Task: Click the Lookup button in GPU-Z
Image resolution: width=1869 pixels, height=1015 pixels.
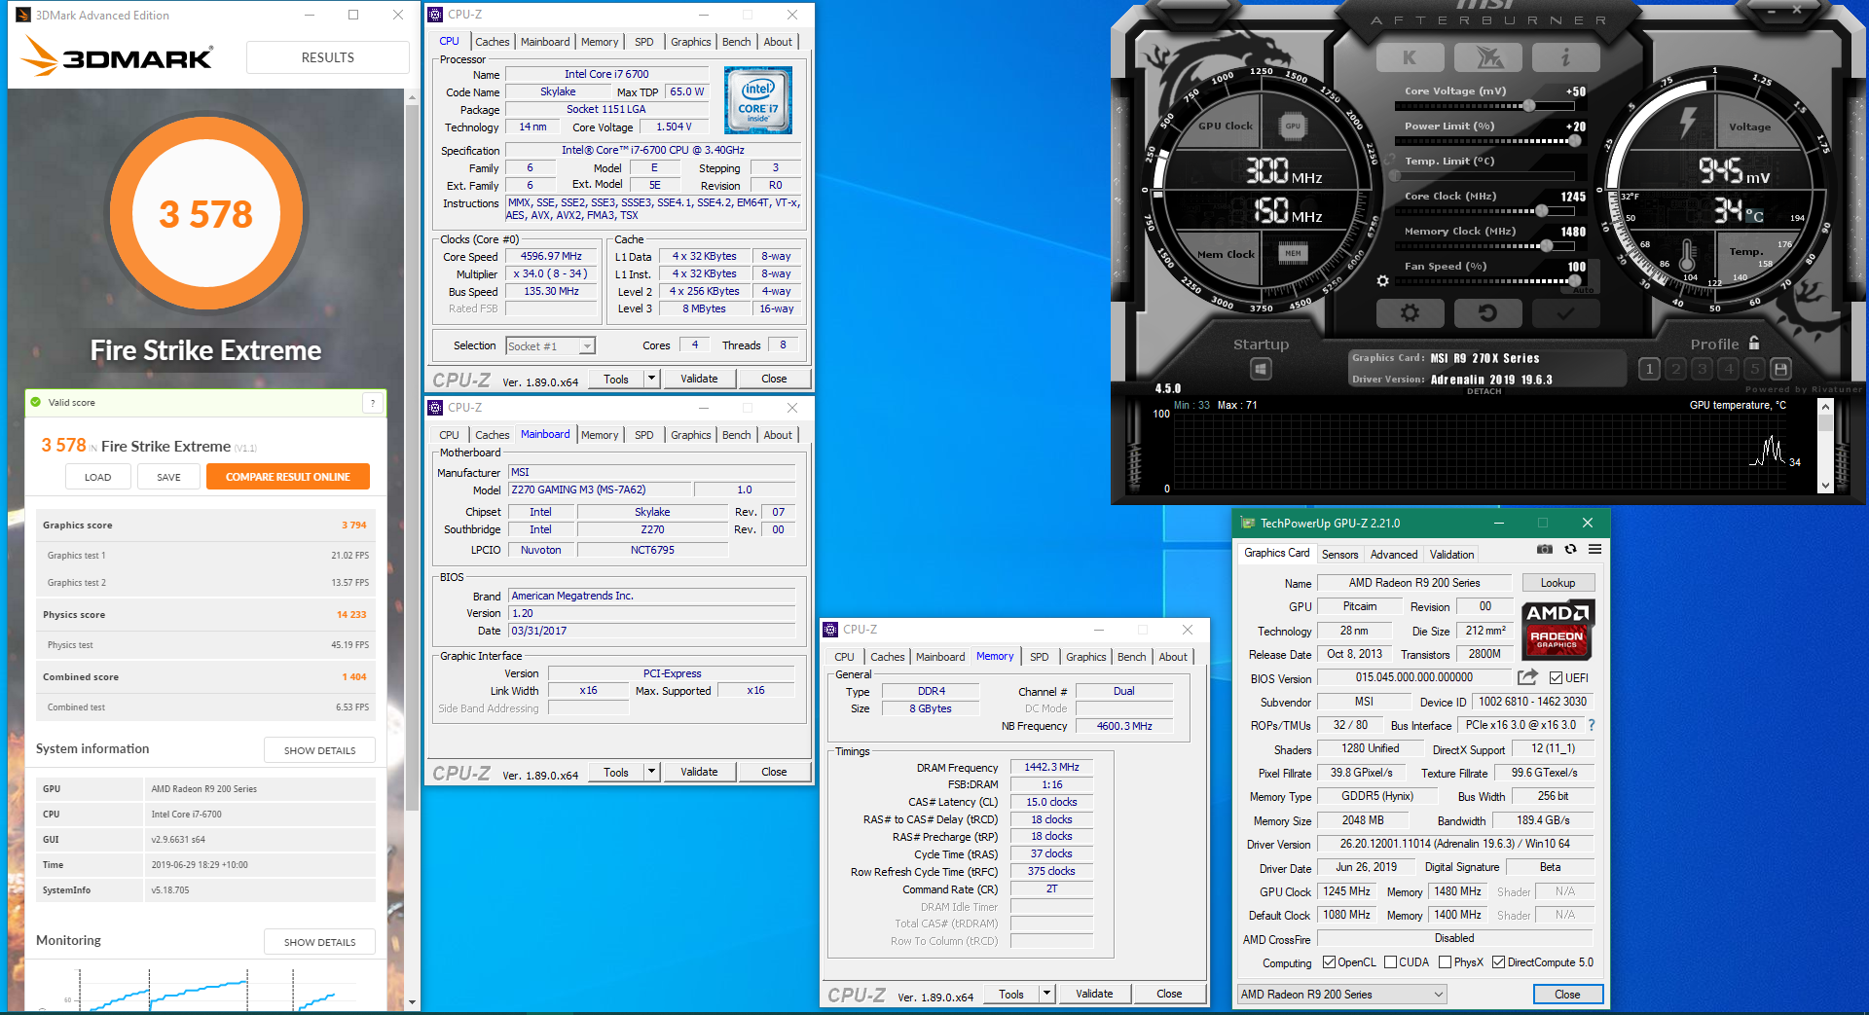Action: [1557, 583]
